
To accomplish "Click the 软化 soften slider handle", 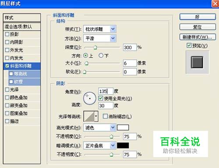I will click(85, 72).
